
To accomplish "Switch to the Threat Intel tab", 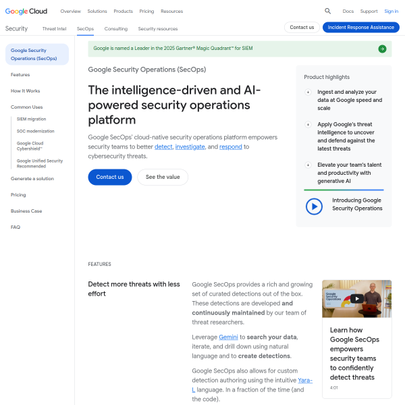I will point(54,28).
